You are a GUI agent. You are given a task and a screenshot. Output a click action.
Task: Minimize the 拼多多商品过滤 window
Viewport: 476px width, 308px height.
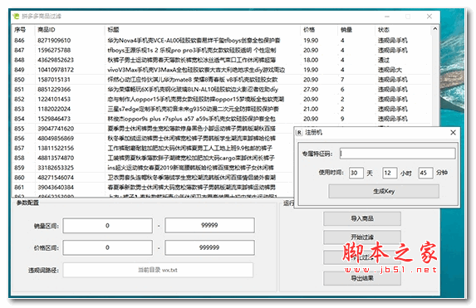pos(387,17)
